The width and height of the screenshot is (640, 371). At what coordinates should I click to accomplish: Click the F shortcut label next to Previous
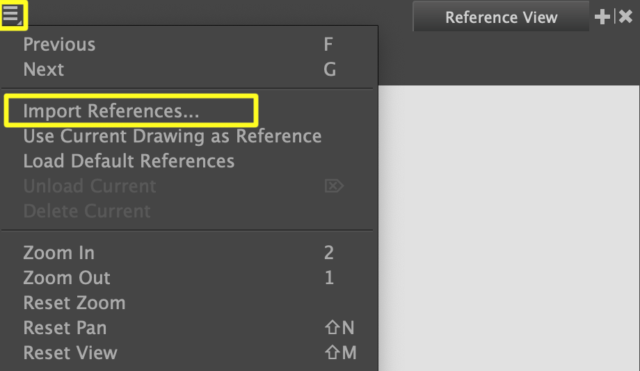(x=328, y=44)
